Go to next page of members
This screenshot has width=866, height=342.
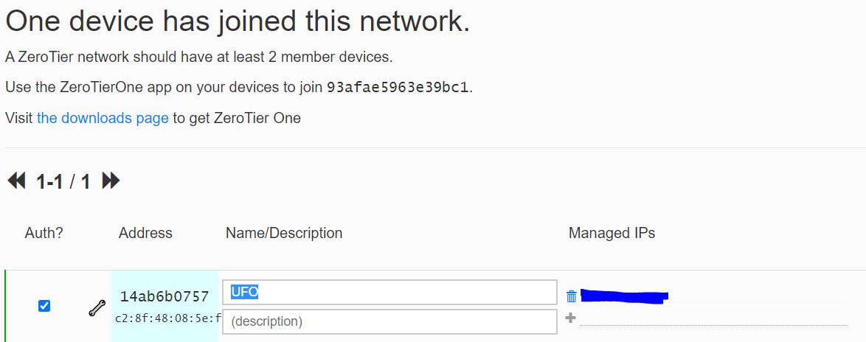click(111, 181)
